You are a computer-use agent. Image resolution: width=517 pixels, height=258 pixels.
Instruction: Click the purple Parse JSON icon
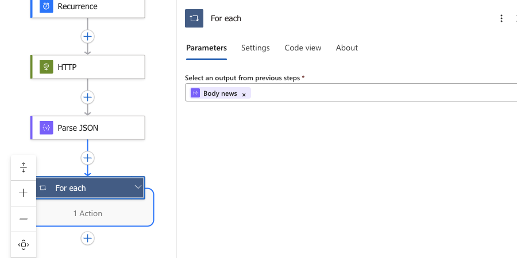pos(46,128)
